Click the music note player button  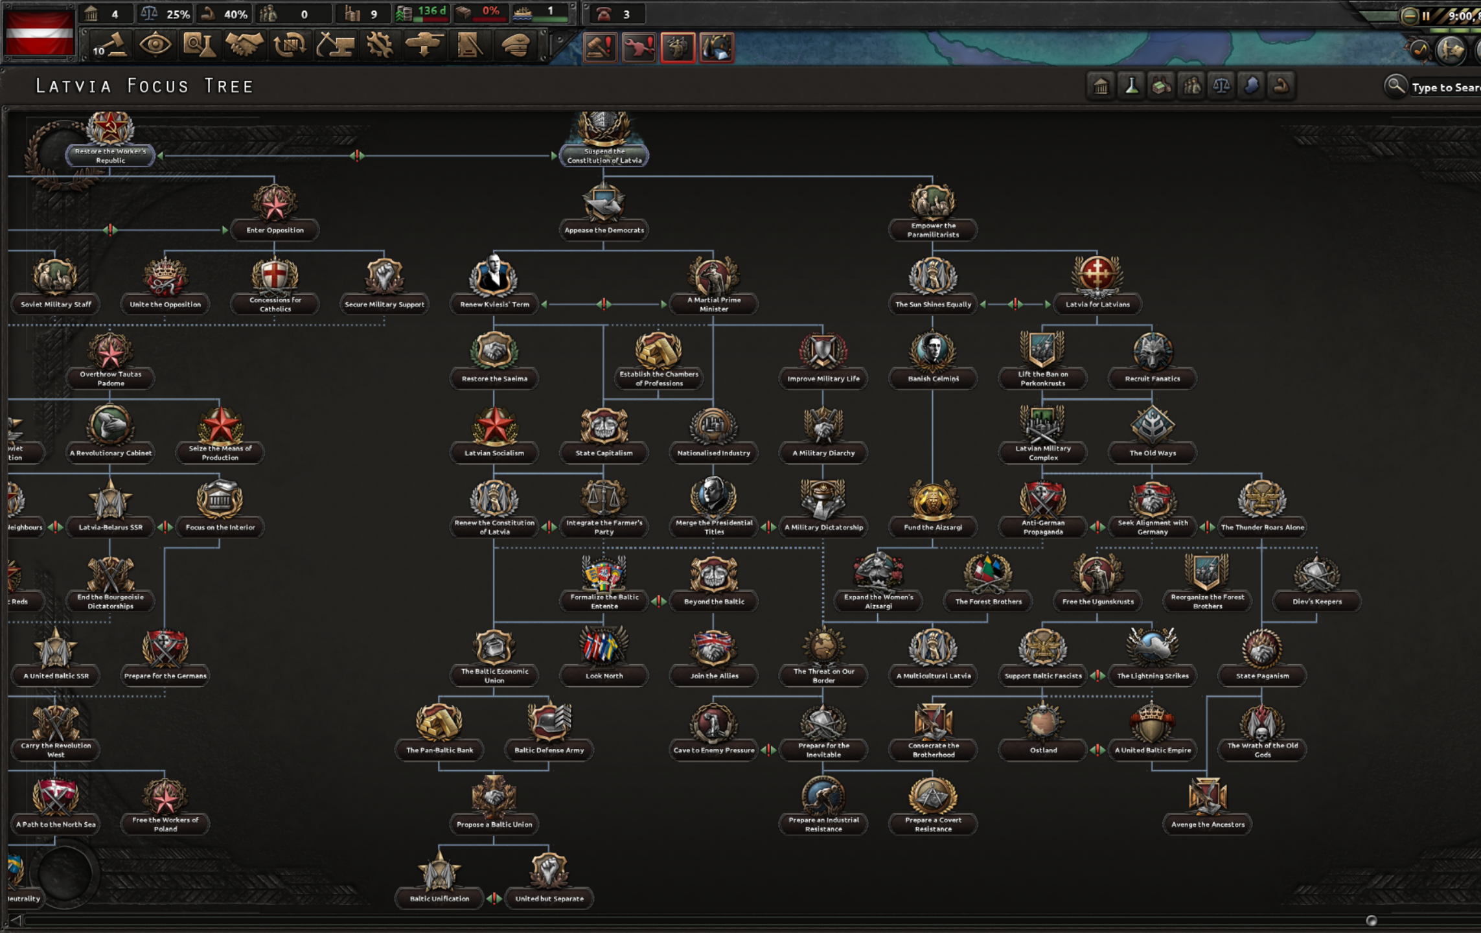click(1419, 50)
